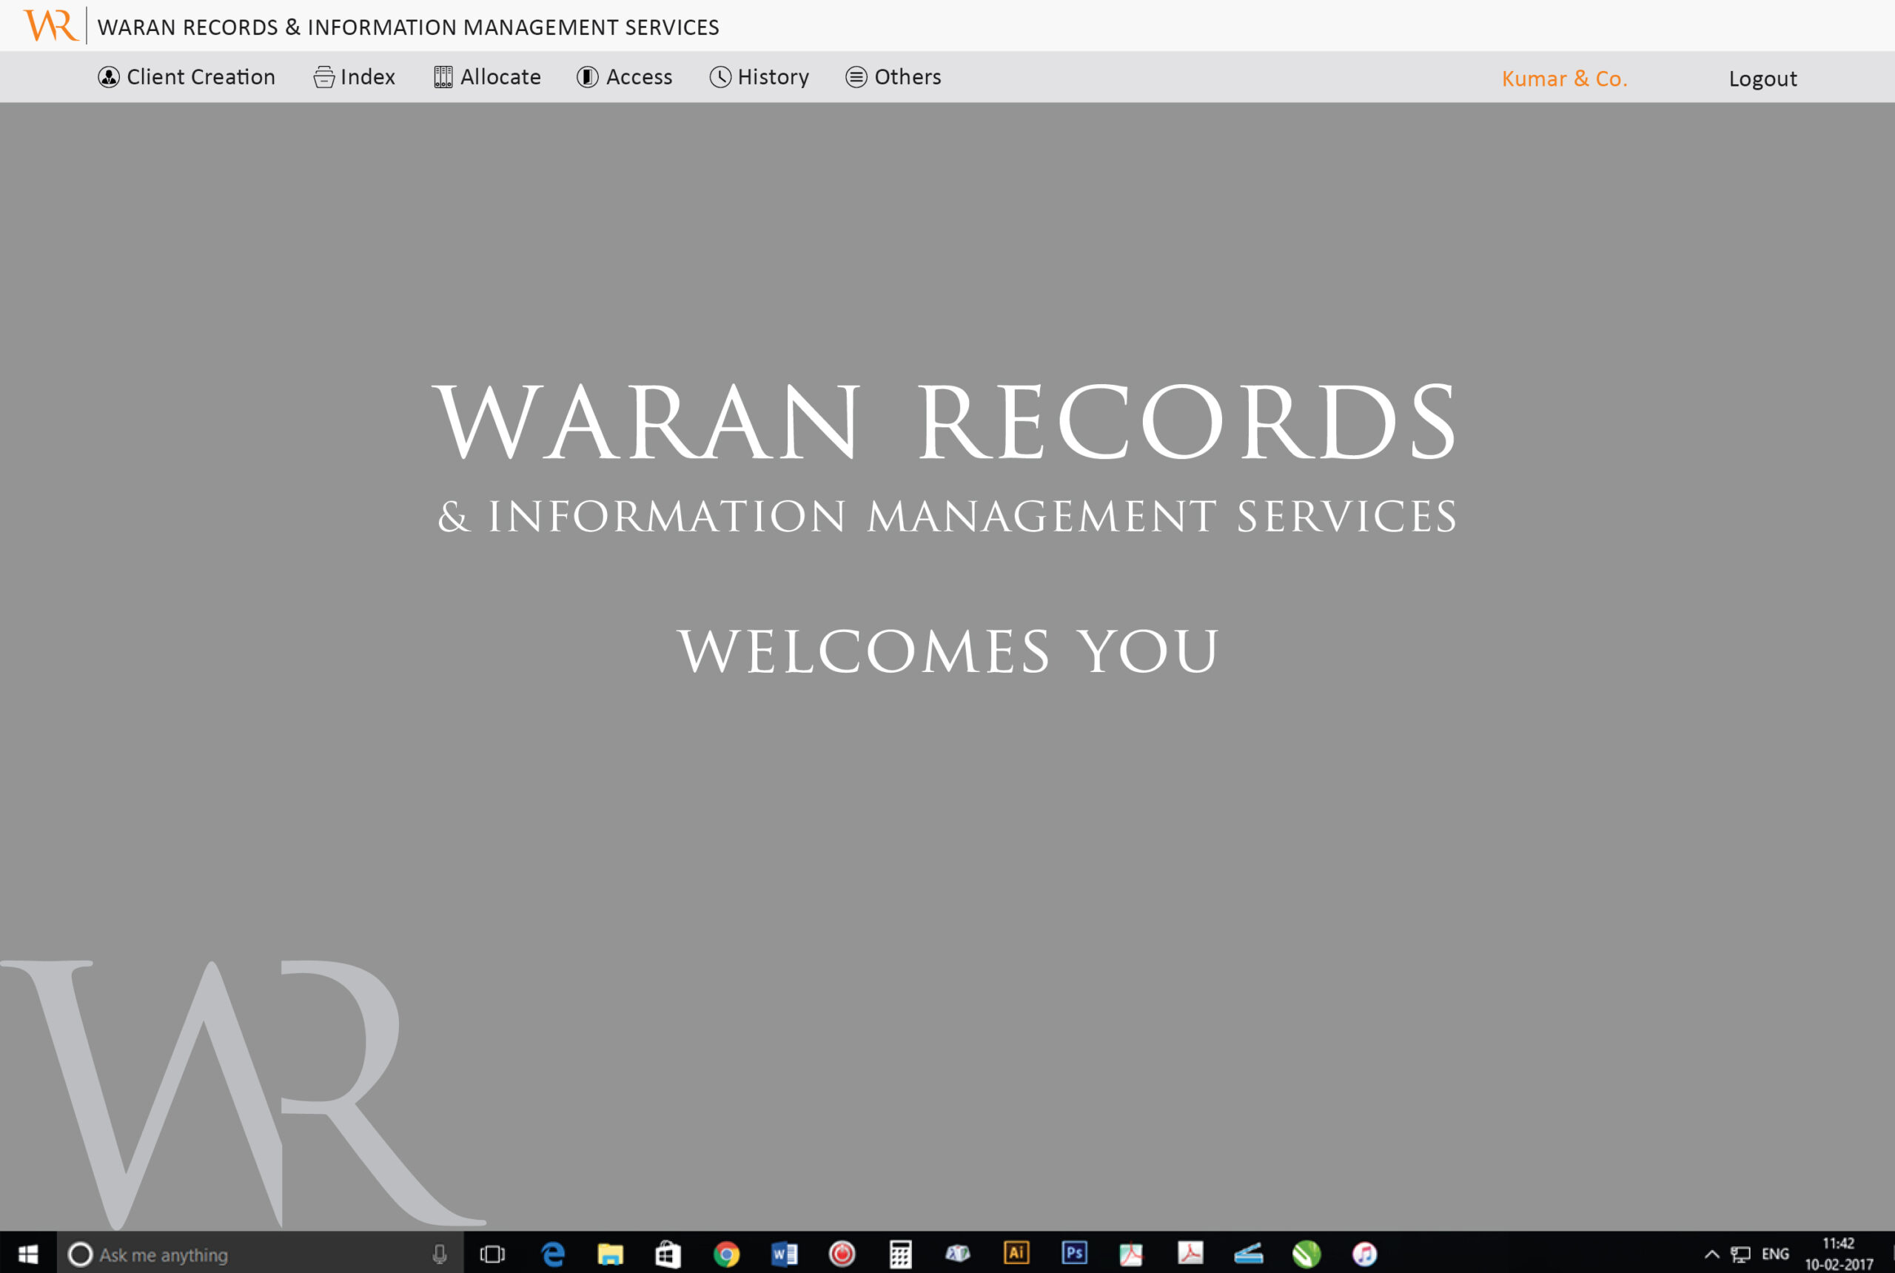The image size is (1895, 1273).
Task: Open the Calculator taskbar icon
Action: click(x=900, y=1254)
